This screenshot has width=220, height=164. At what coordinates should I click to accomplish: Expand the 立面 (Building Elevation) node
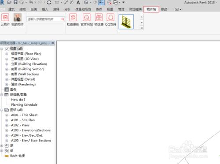point(7,64)
